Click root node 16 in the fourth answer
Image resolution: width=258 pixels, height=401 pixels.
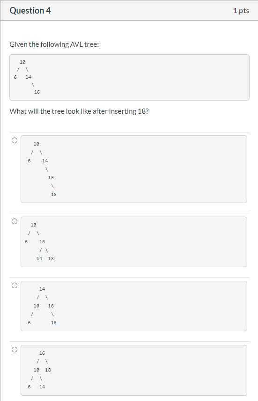[42, 353]
